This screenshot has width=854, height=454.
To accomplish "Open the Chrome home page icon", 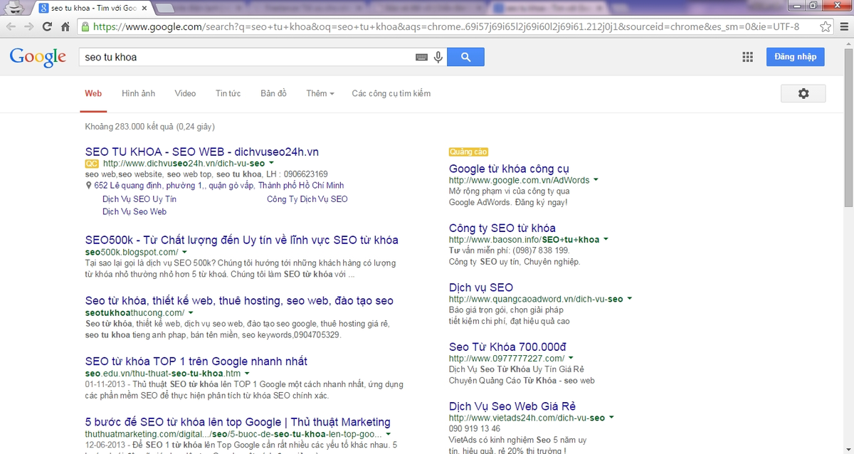I will (x=65, y=26).
